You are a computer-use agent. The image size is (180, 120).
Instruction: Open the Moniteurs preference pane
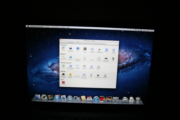coord(71,58)
